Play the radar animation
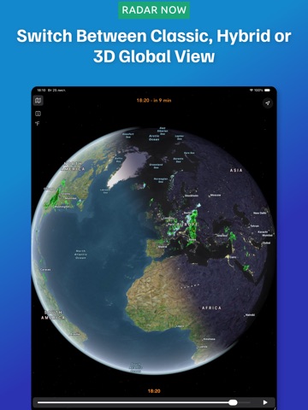Image resolution: width=308 pixels, height=410 pixels. (265, 402)
